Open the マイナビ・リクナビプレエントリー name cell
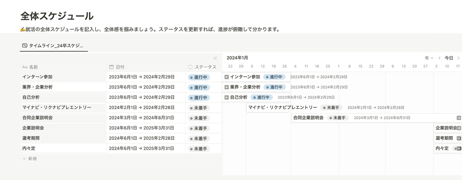This screenshot has width=462, height=180. pos(63,107)
